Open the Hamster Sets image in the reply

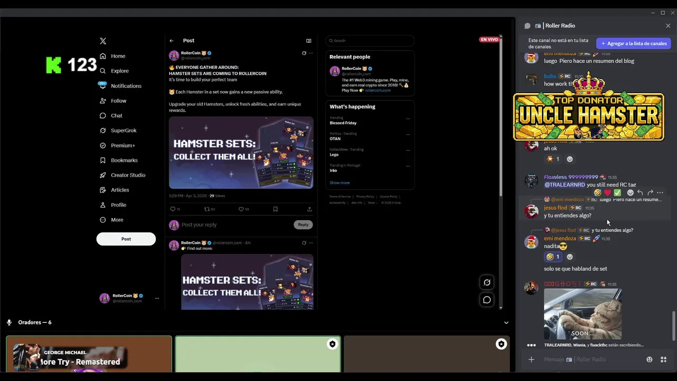247,282
